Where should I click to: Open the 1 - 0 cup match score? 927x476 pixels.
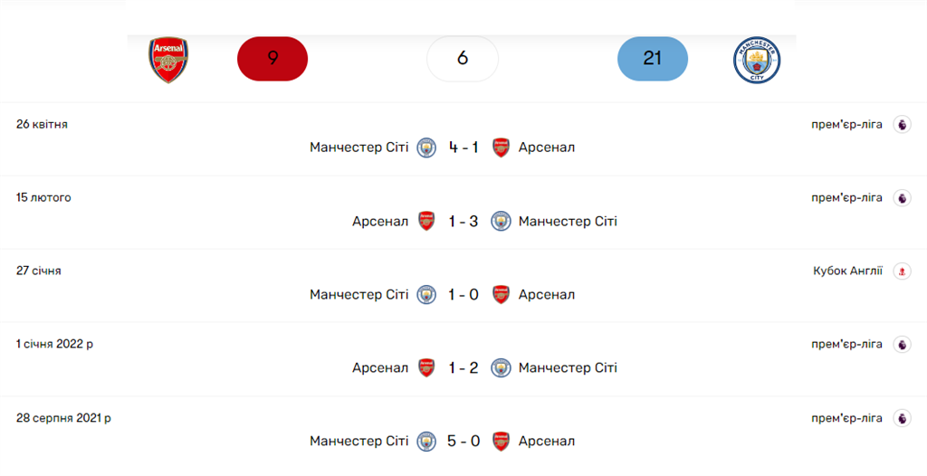[x=463, y=294]
